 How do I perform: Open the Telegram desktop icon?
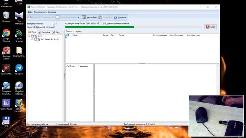19,69
